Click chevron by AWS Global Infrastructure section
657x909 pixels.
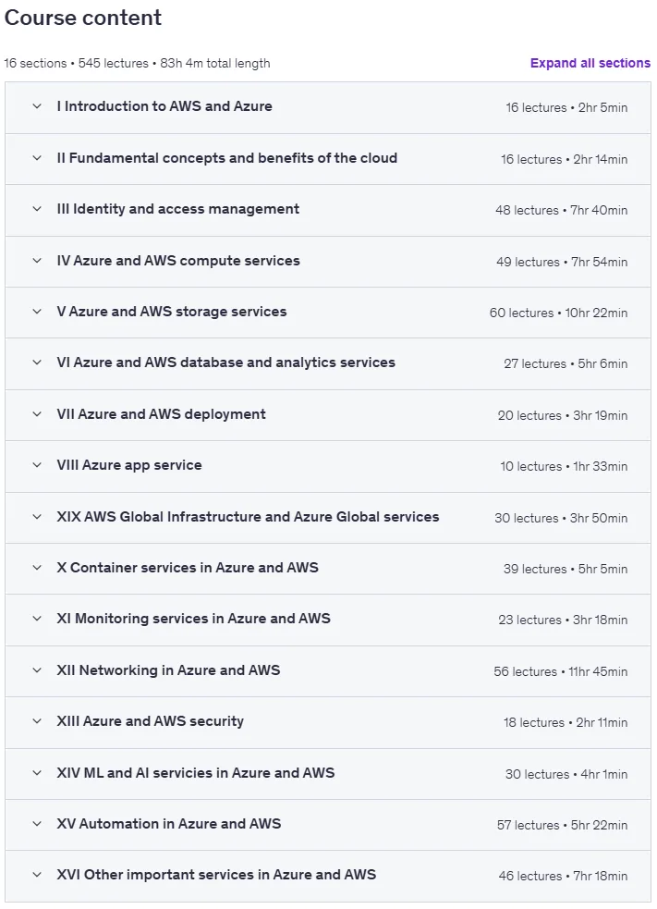[37, 517]
